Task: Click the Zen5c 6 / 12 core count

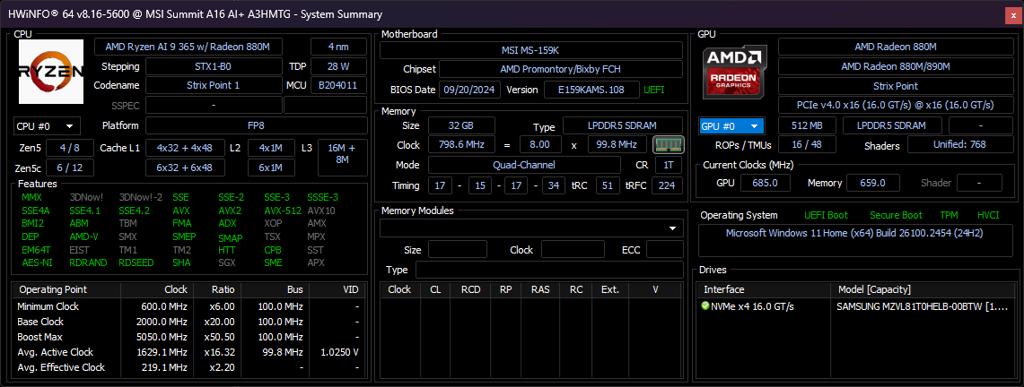Action: pyautogui.click(x=70, y=168)
